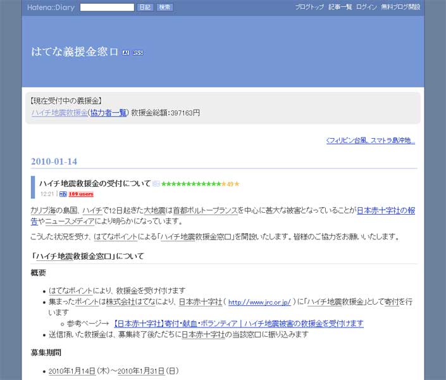Click keyword ニュースメディア
Screen dimensions: 446x380
pyautogui.click(x=70, y=221)
